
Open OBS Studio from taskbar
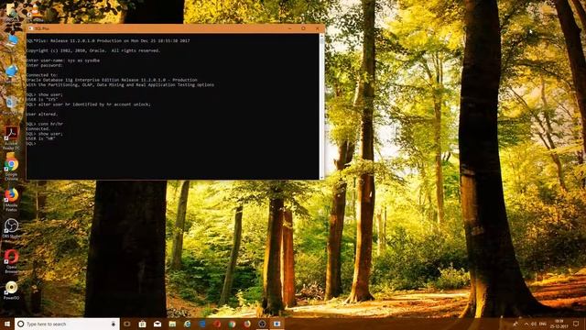pyautogui.click(x=262, y=324)
